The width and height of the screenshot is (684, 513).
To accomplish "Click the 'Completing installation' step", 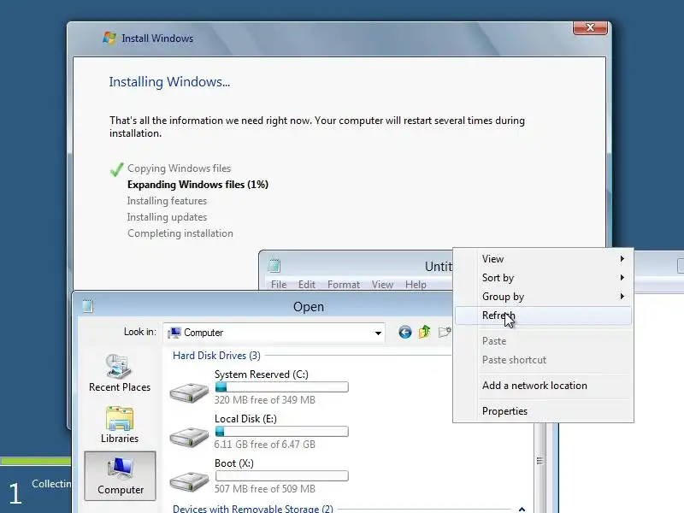I will point(180,233).
